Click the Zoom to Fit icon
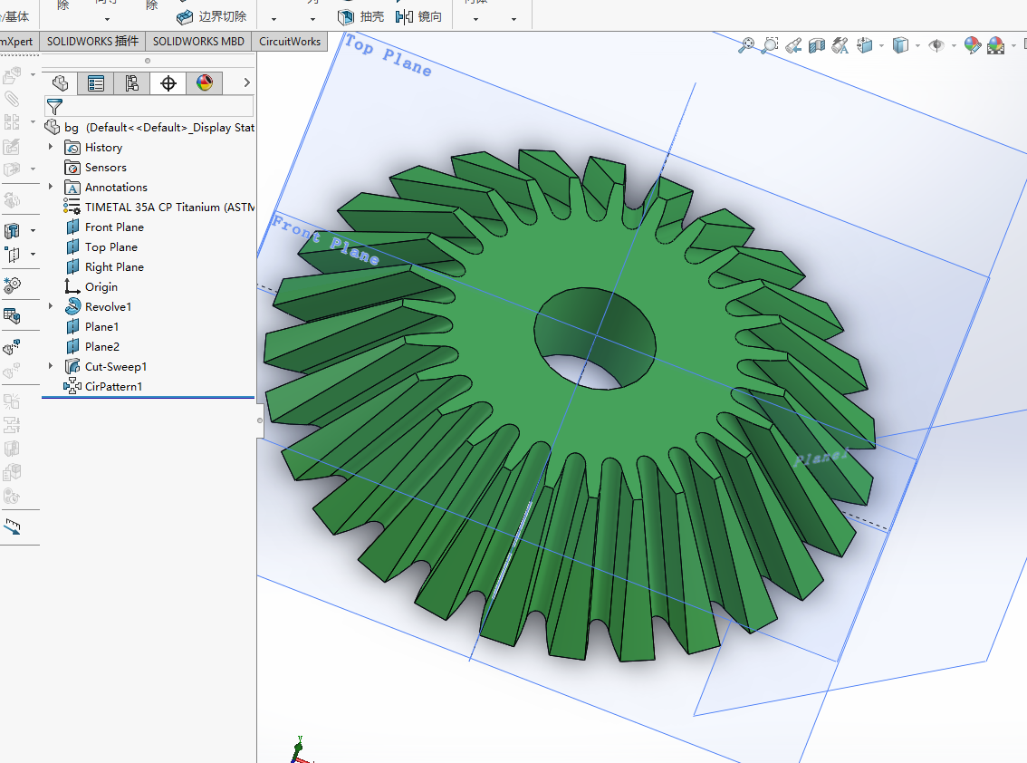 [x=746, y=44]
